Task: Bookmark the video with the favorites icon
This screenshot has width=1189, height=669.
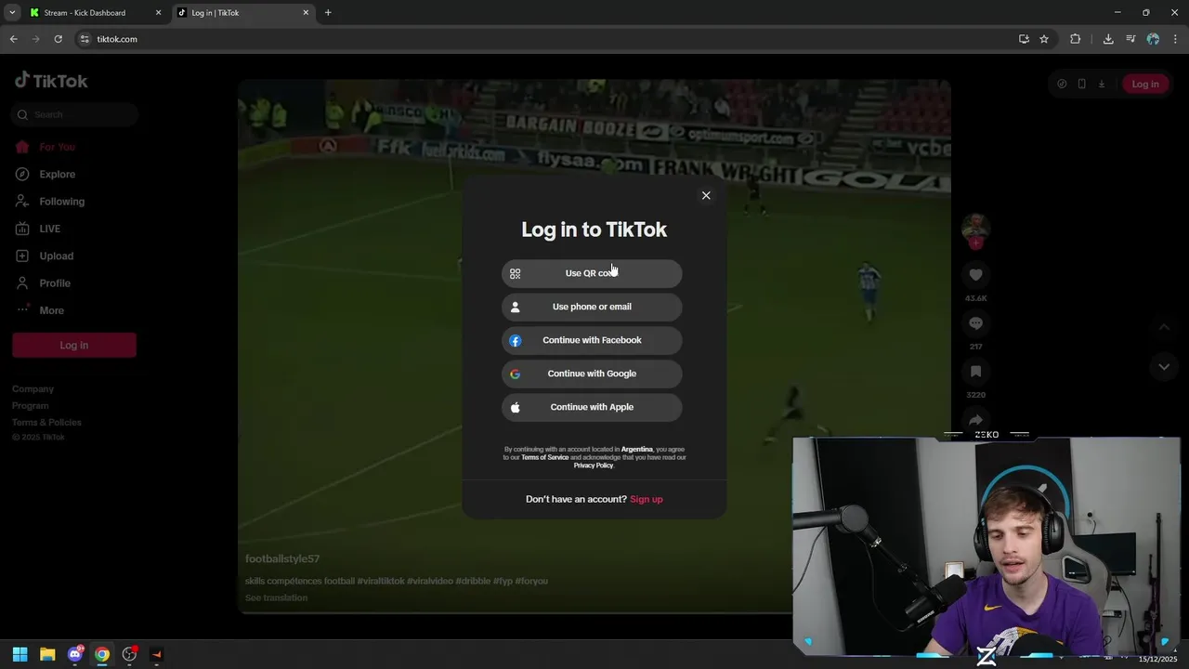Action: pyautogui.click(x=975, y=372)
